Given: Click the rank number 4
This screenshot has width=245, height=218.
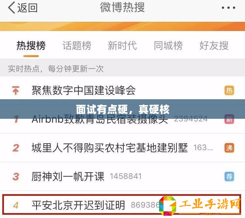Looking at the screenshot, I should coord(16,205).
